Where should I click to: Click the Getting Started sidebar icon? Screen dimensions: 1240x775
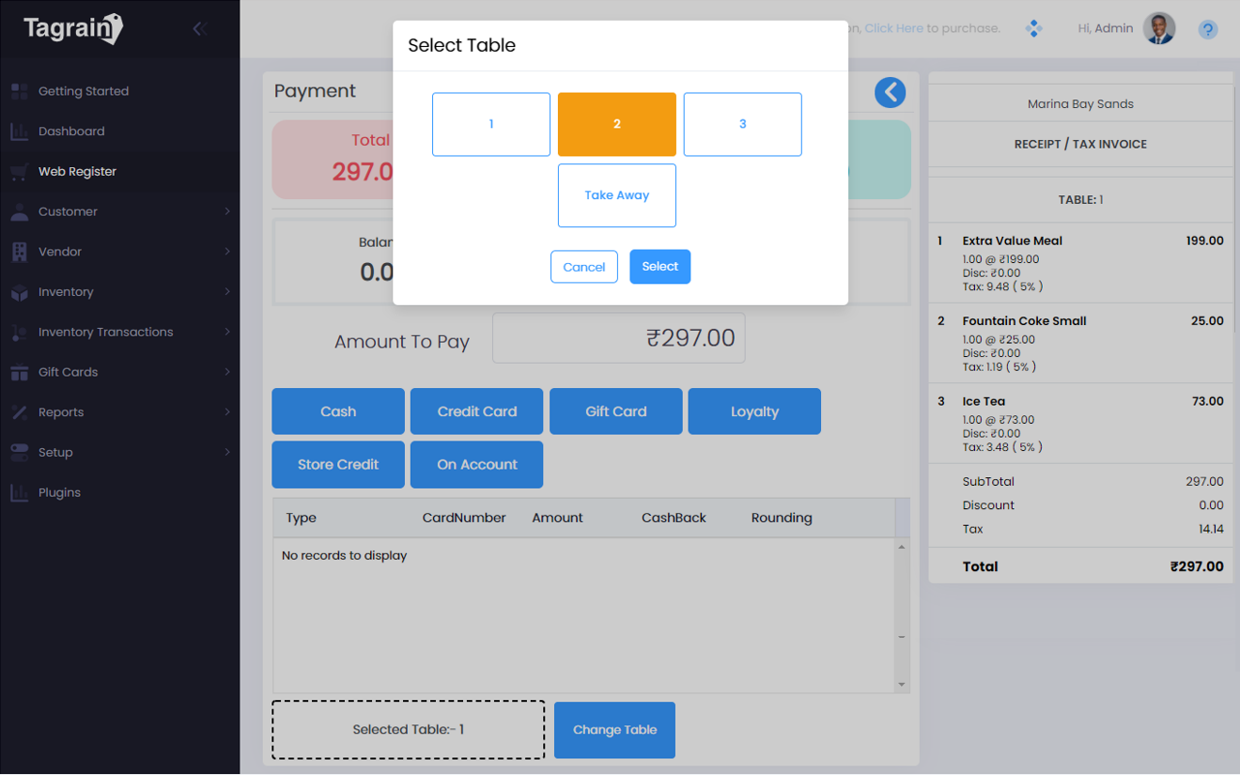click(18, 90)
